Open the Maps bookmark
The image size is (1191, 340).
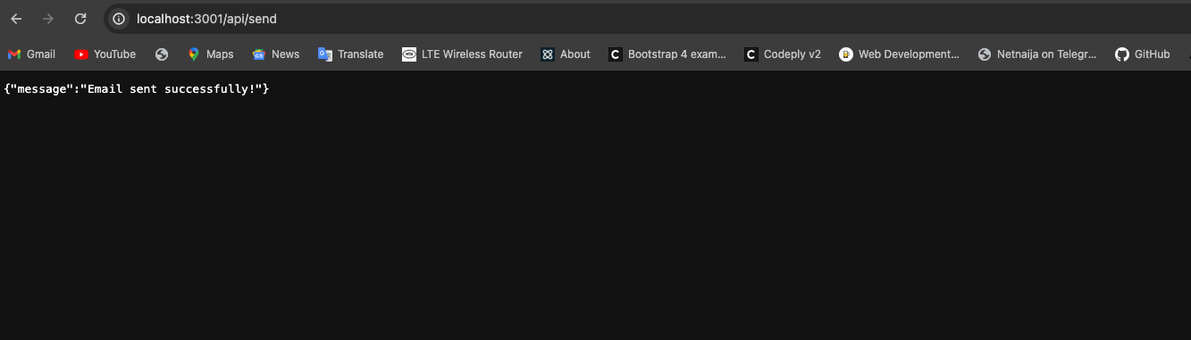point(210,54)
